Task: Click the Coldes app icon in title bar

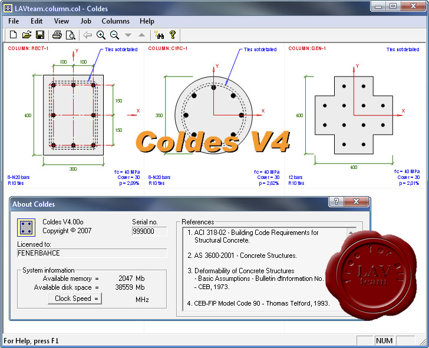Action: (8, 8)
